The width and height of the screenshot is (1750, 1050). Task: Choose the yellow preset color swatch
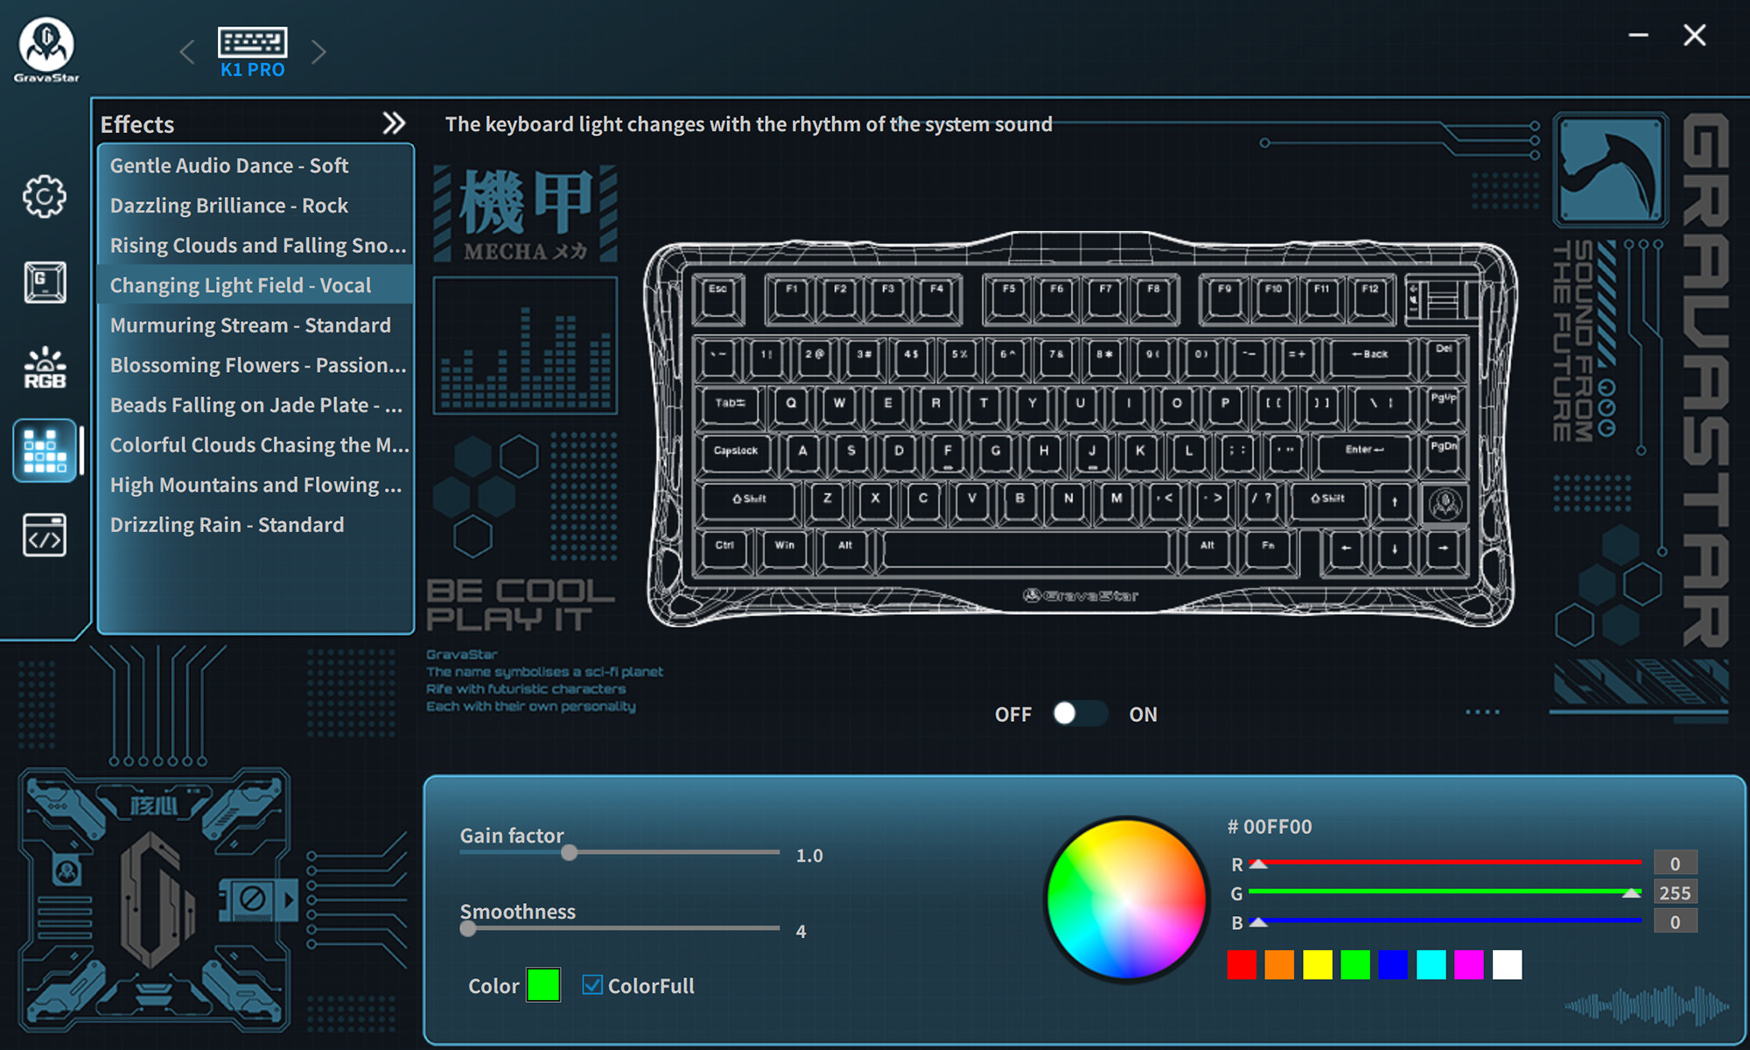pyautogui.click(x=1317, y=964)
